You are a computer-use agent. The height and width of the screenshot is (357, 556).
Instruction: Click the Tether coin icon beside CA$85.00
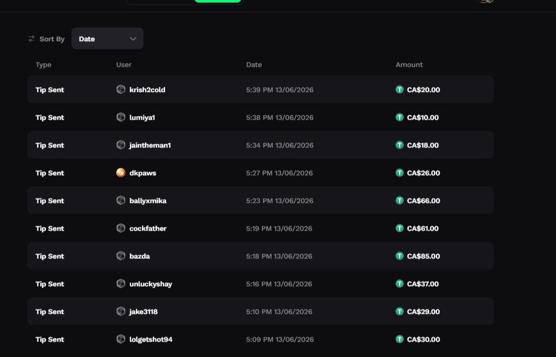400,256
